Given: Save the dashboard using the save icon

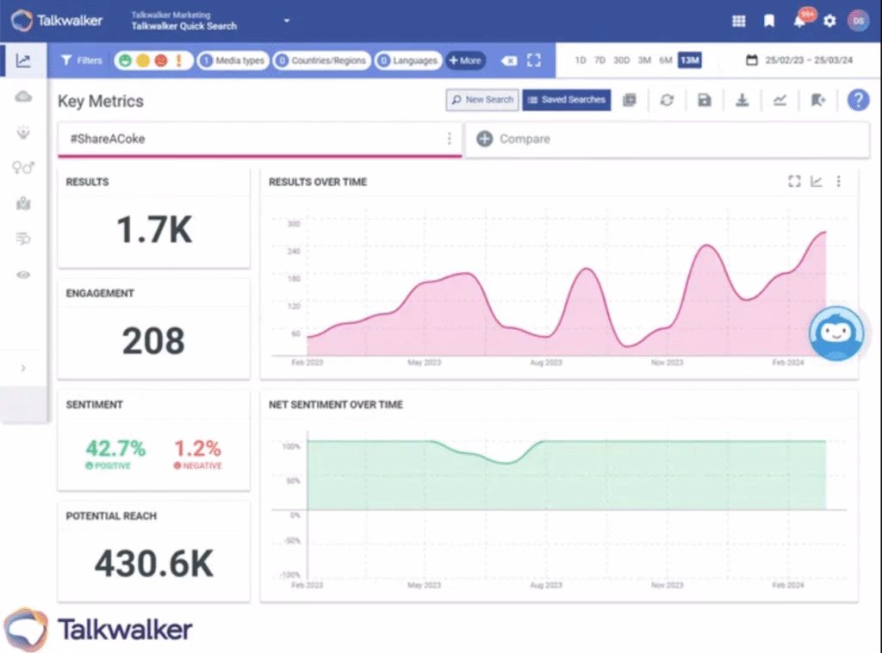Looking at the screenshot, I should [x=704, y=100].
